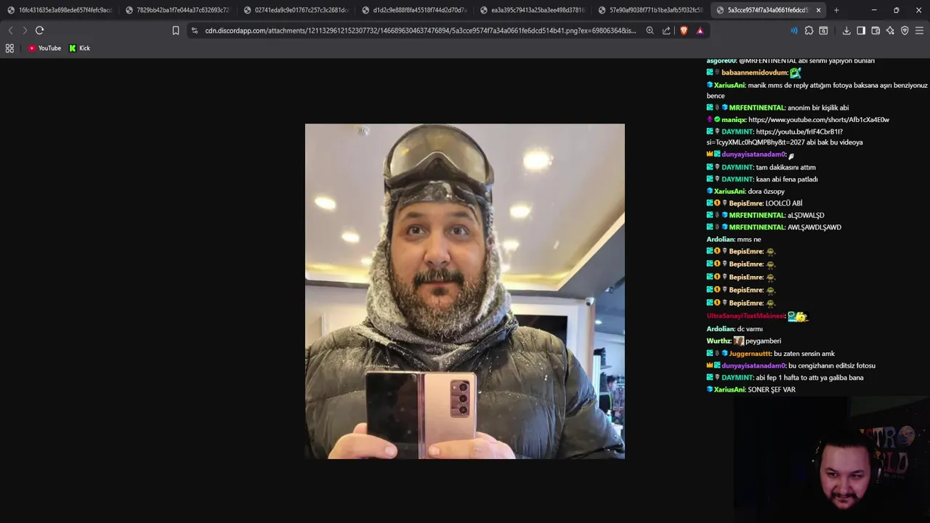Click 'bu zaten sensin amk' message
Image resolution: width=930 pixels, height=523 pixels.
tap(804, 353)
